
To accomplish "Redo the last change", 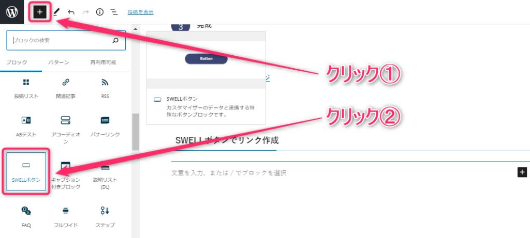I will (85, 12).
